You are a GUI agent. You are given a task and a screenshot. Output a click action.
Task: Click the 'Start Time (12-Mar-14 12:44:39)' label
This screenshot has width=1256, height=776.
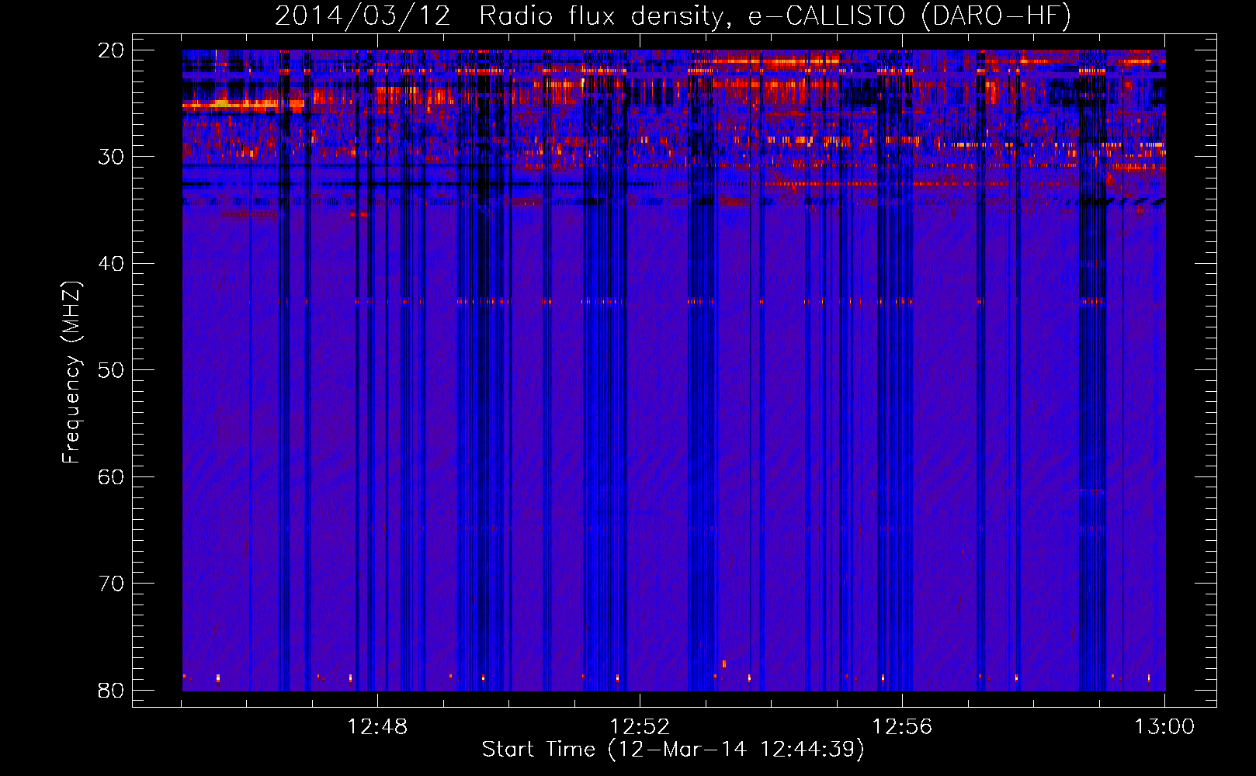[x=673, y=750]
